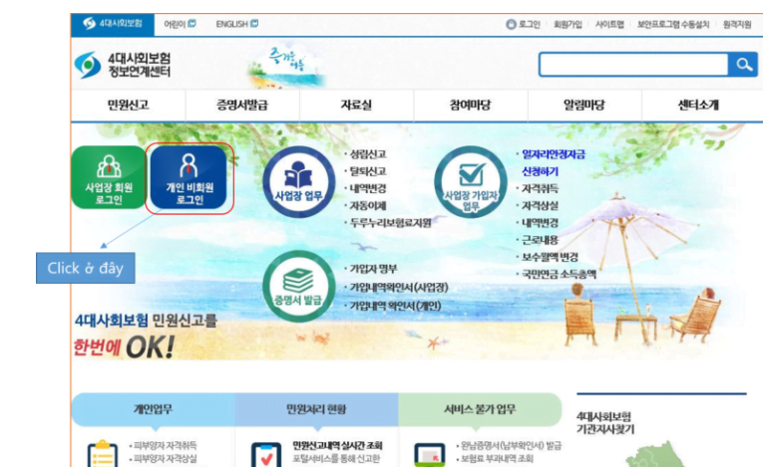The height and width of the screenshot is (467, 763).
Task: Click the checkmark document icon under 민원처리 현황
Action: pyautogui.click(x=265, y=454)
